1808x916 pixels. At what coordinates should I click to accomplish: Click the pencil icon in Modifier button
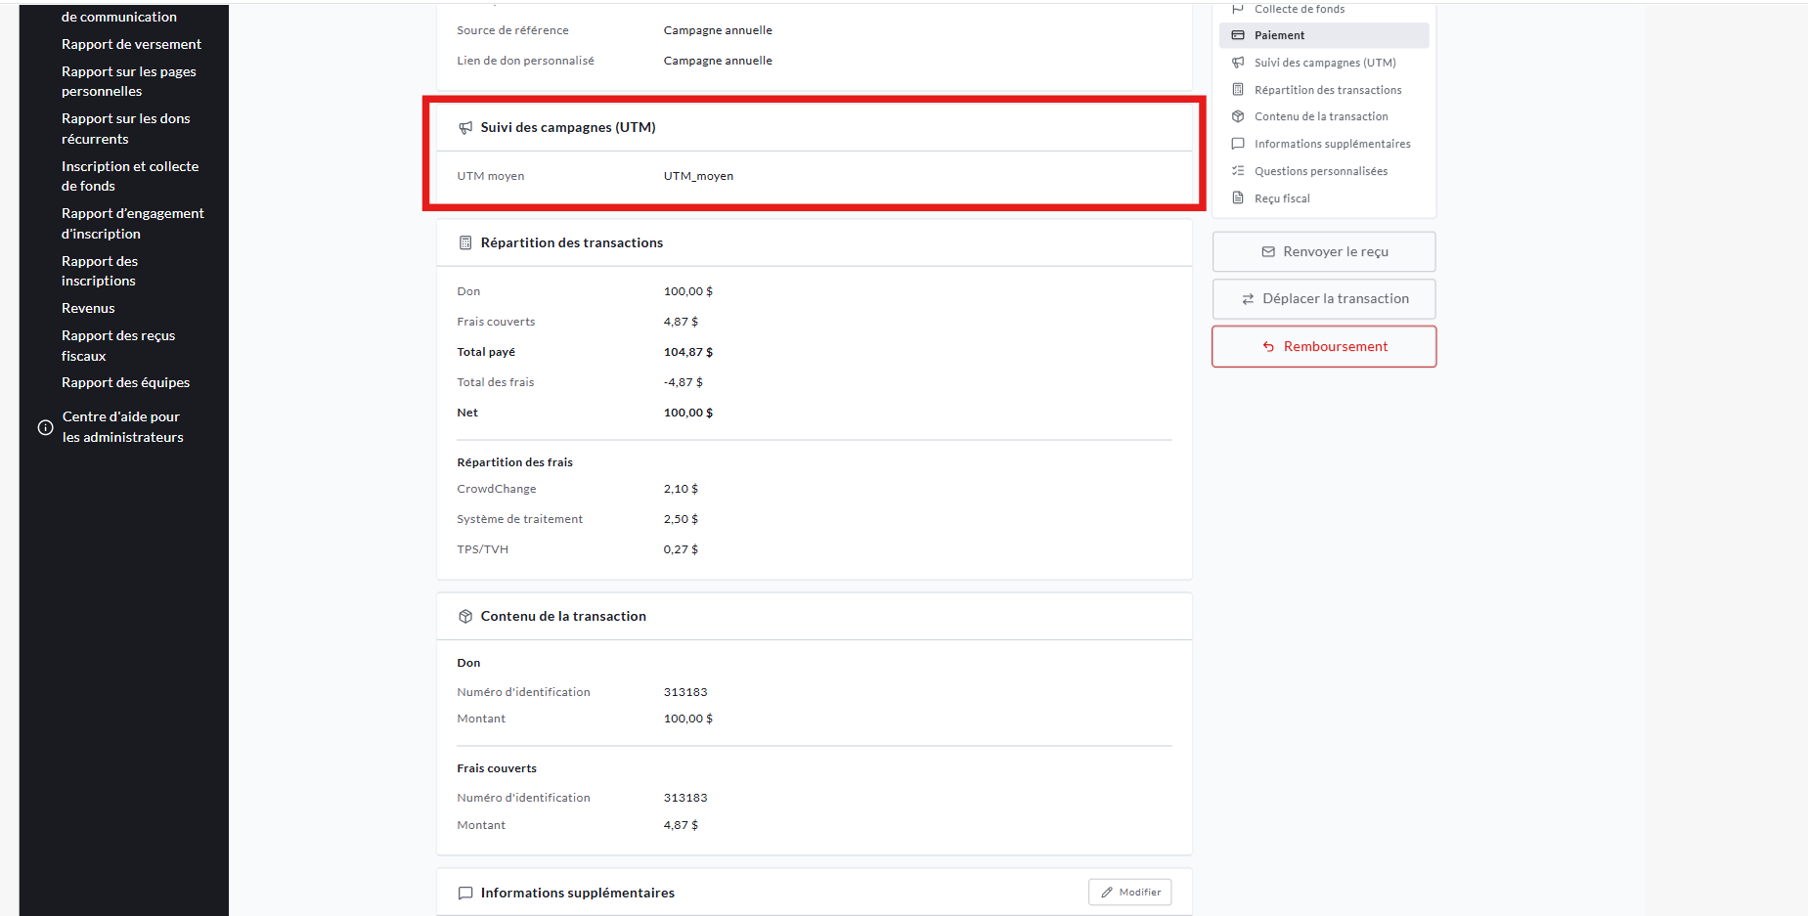click(x=1107, y=893)
